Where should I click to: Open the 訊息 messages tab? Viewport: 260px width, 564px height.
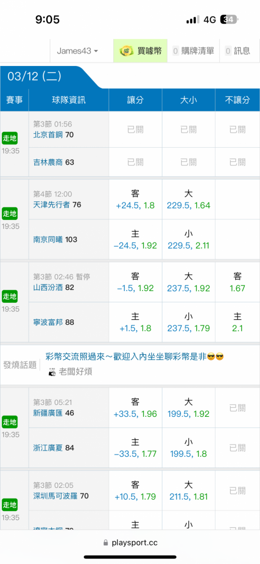click(237, 51)
